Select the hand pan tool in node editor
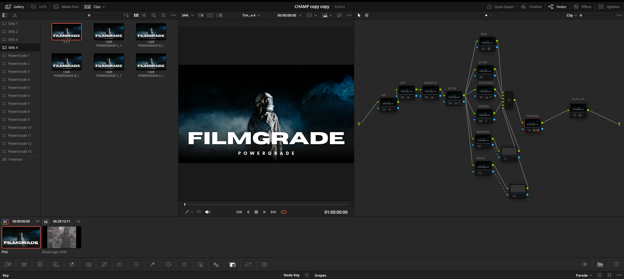 [367, 15]
